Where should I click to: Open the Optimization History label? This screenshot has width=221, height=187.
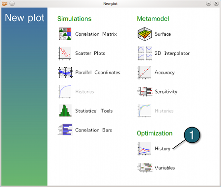click(163, 149)
